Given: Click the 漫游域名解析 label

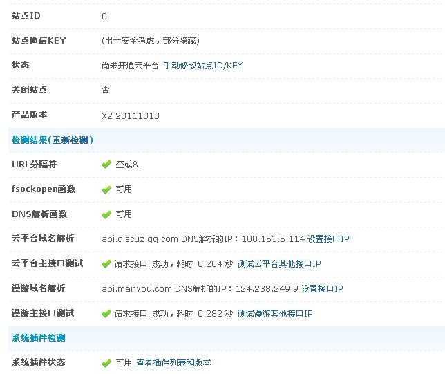Looking at the screenshot, I should tap(38, 288).
